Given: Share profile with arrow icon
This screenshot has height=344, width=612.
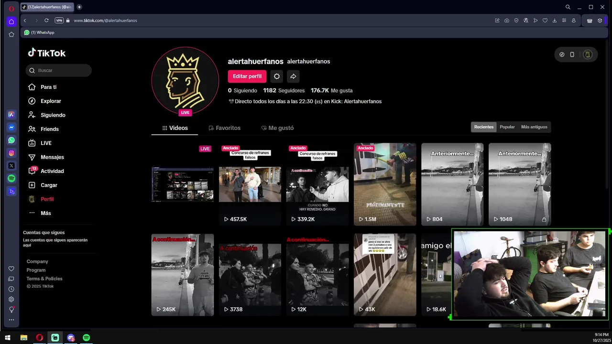Looking at the screenshot, I should point(293,76).
